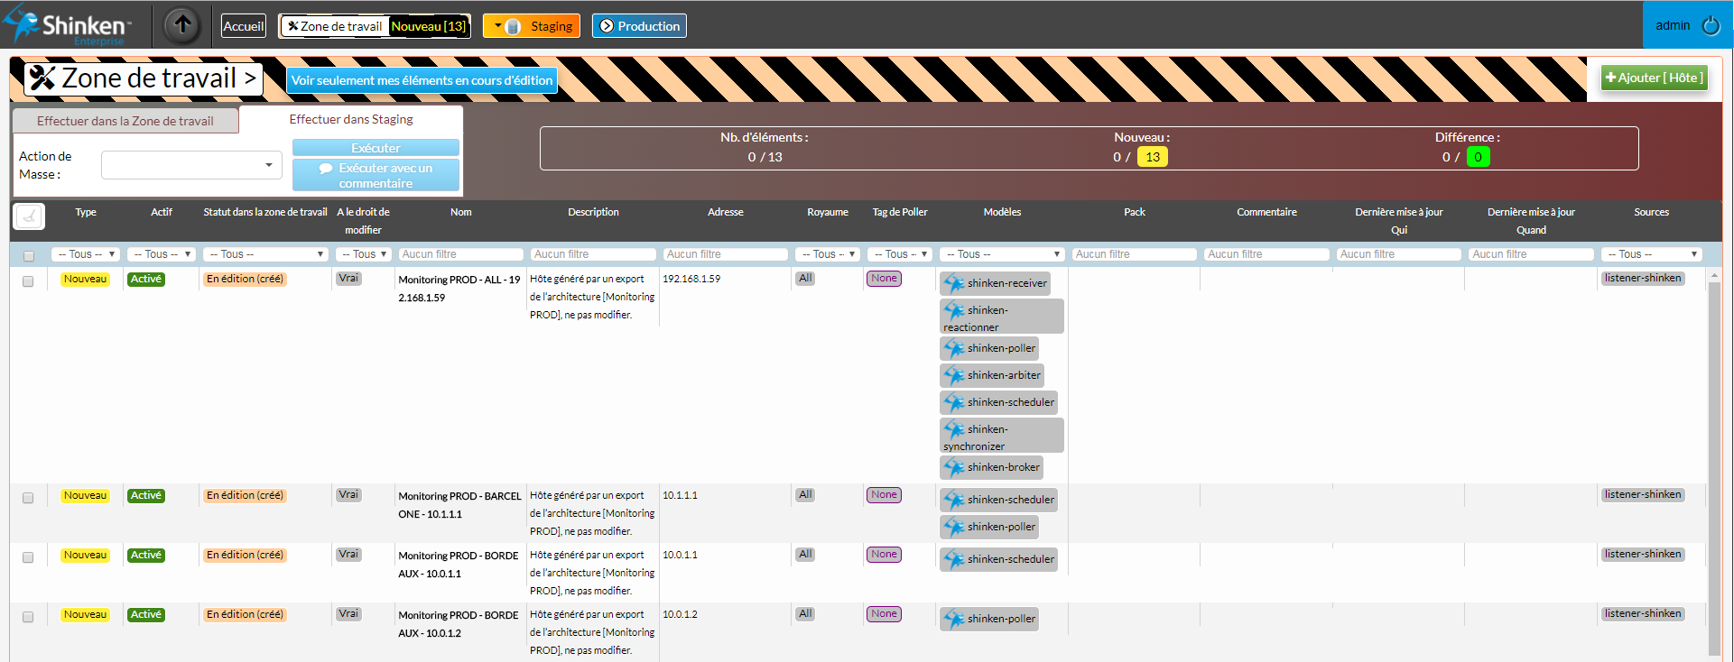Check the Monitoring PROD - ALL row checkbox
Screen dimensions: 1734x662
[28, 281]
